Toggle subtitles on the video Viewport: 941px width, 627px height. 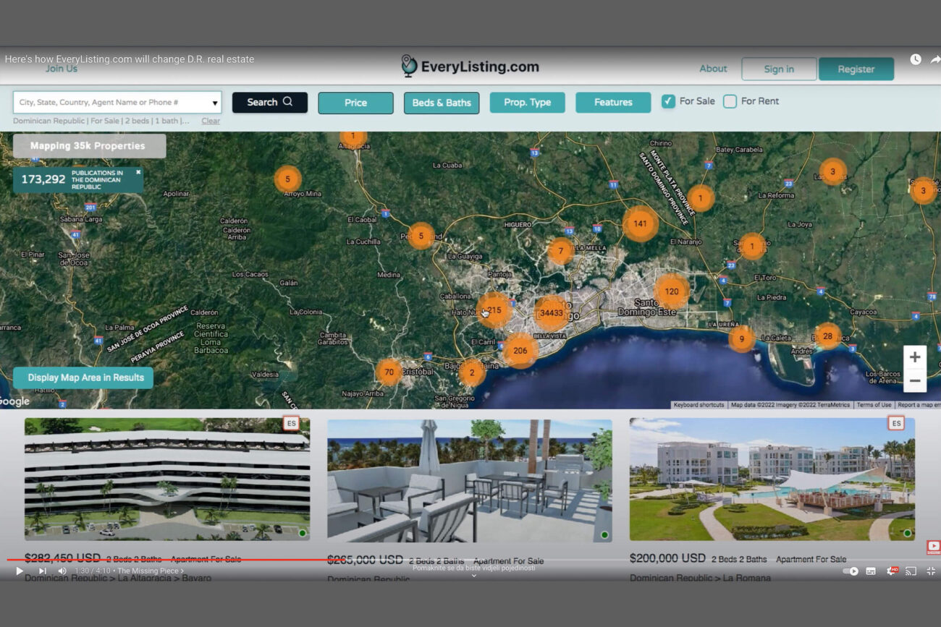(871, 571)
